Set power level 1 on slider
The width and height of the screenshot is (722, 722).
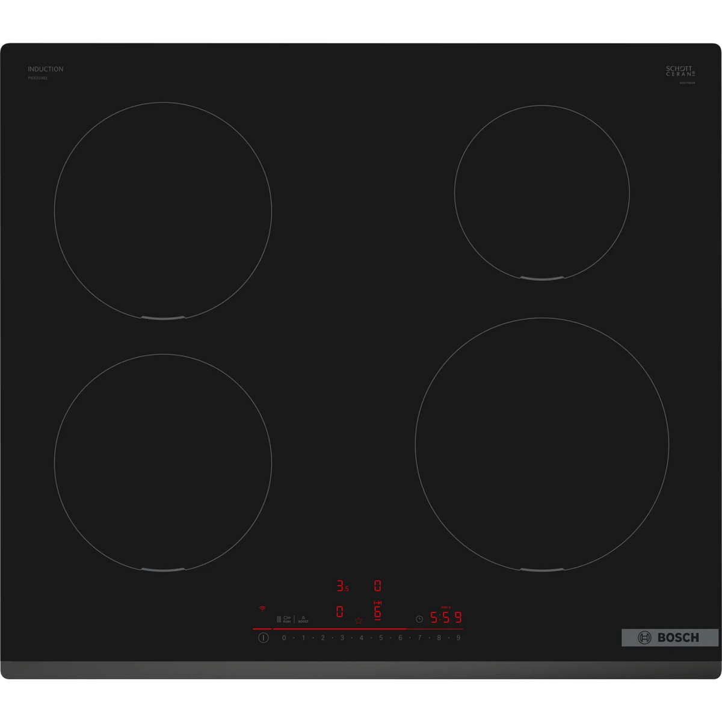[303, 638]
